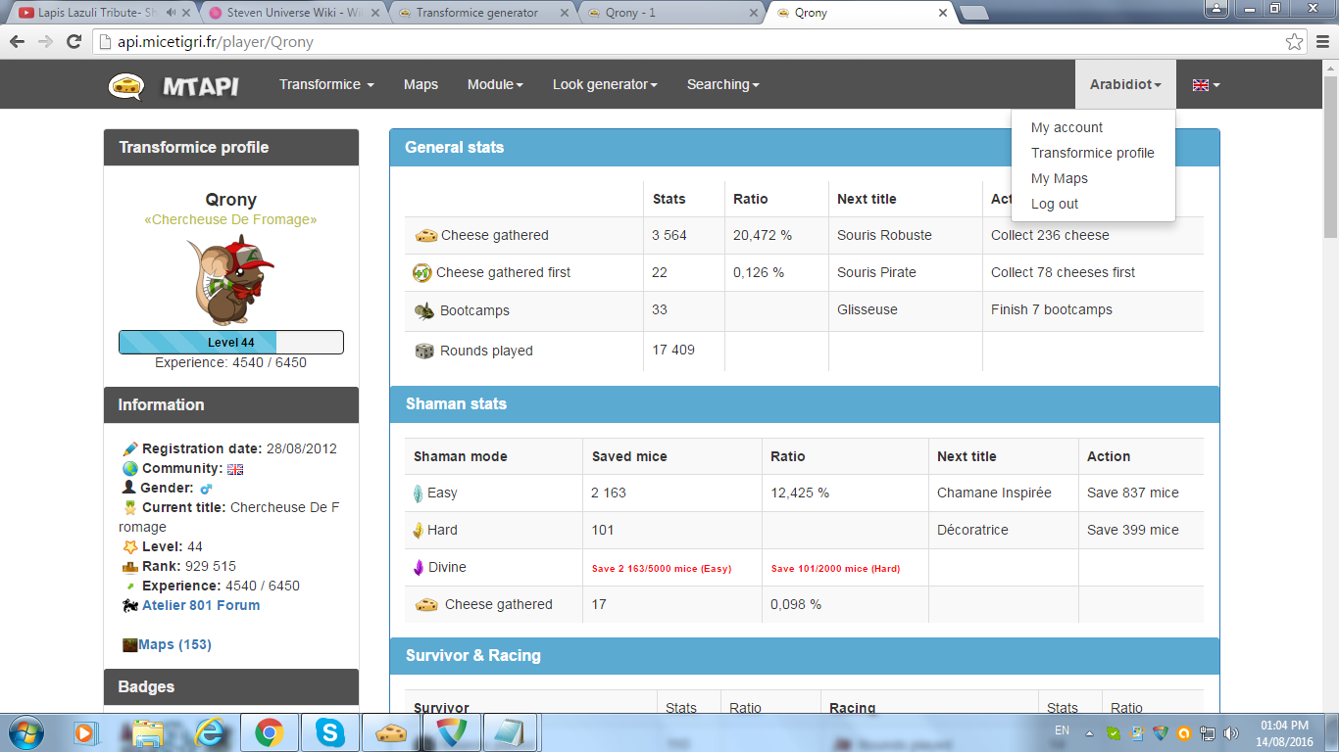Click the 'Save 837 mice' action cell

coord(1141,493)
